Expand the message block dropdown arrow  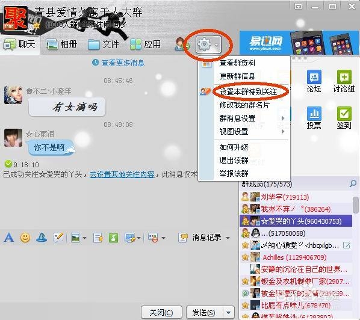pos(163,238)
